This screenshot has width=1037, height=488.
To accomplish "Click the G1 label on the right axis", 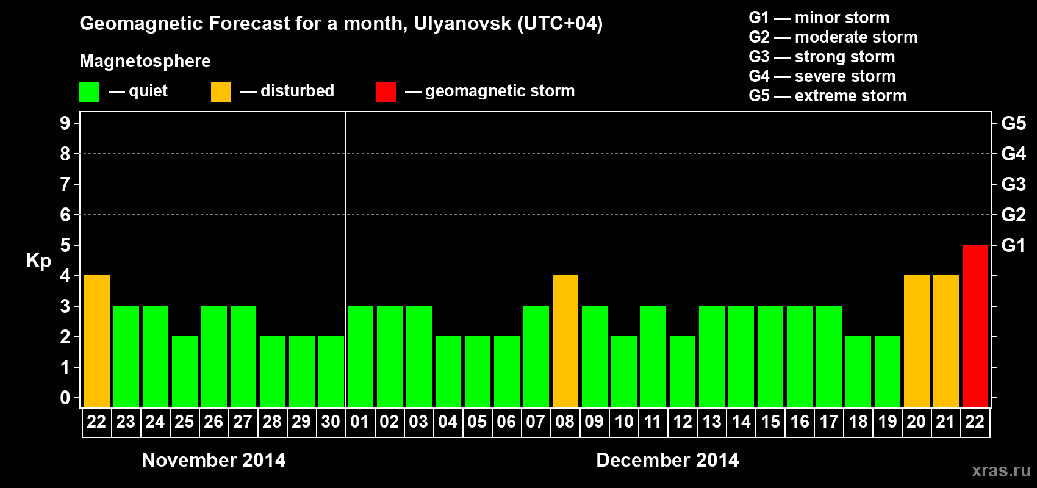I will point(1013,246).
